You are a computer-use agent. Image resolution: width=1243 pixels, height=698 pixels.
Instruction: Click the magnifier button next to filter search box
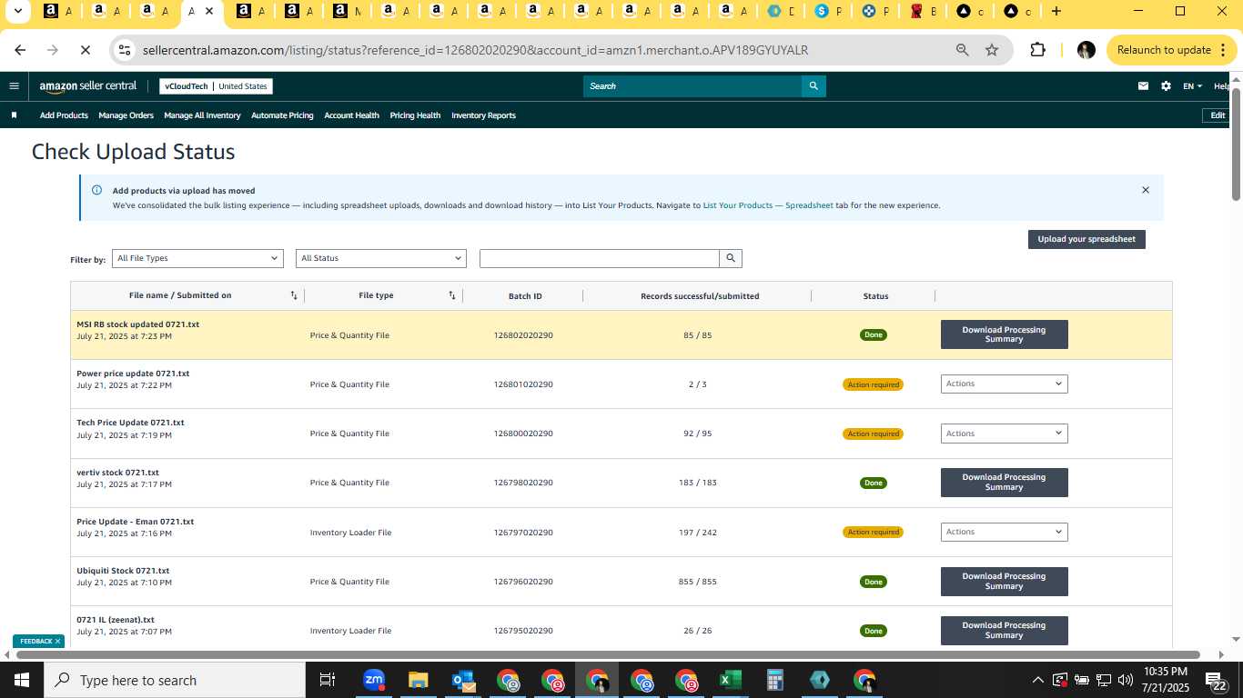tap(731, 258)
